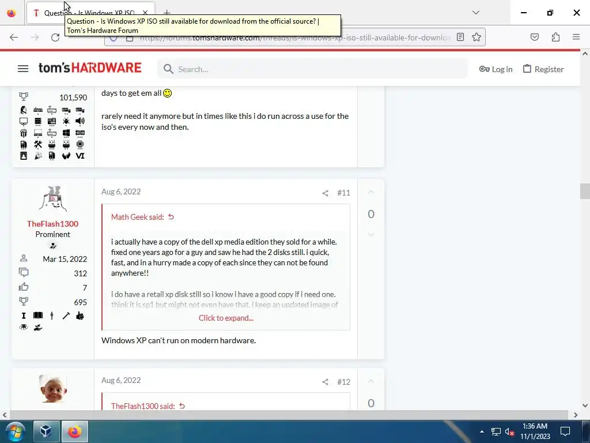Share post #12
The image size is (590, 443).
(x=325, y=382)
